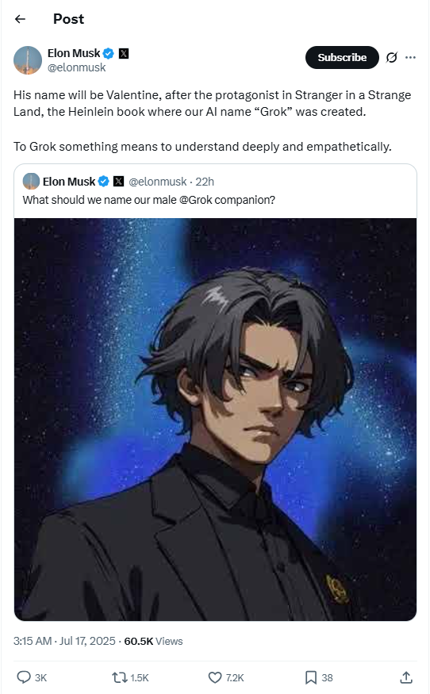Click the Grok slash icon
This screenshot has height=694, width=430.
[391, 58]
